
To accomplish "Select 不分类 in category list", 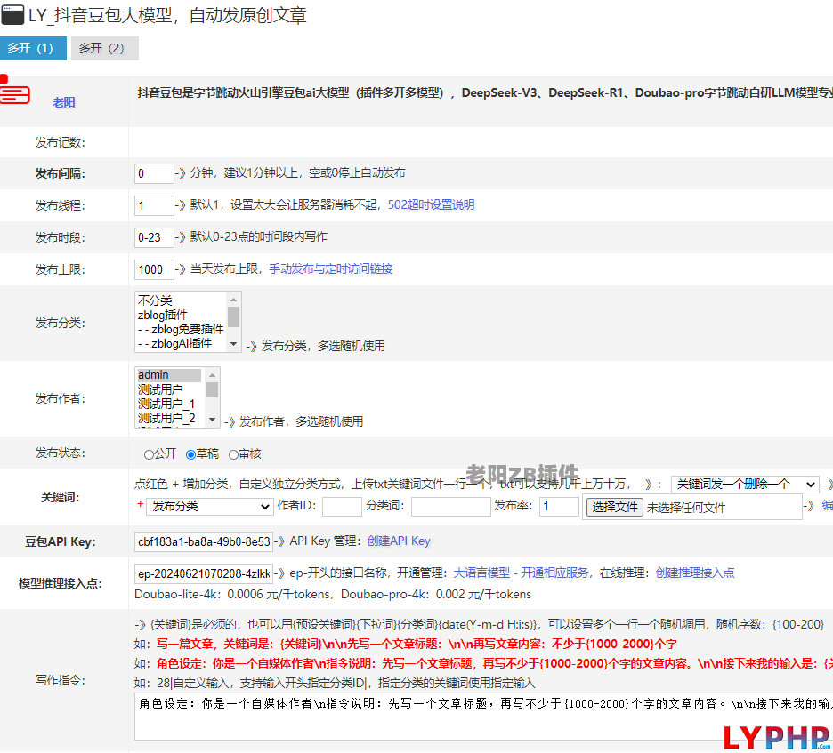I will point(155,300).
